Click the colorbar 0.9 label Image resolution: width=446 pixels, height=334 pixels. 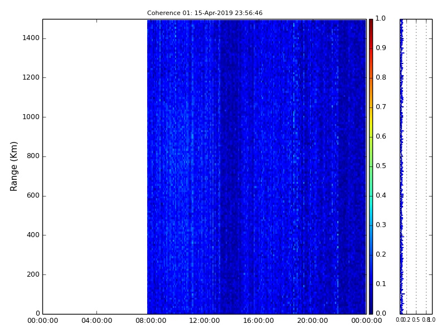point(381,48)
